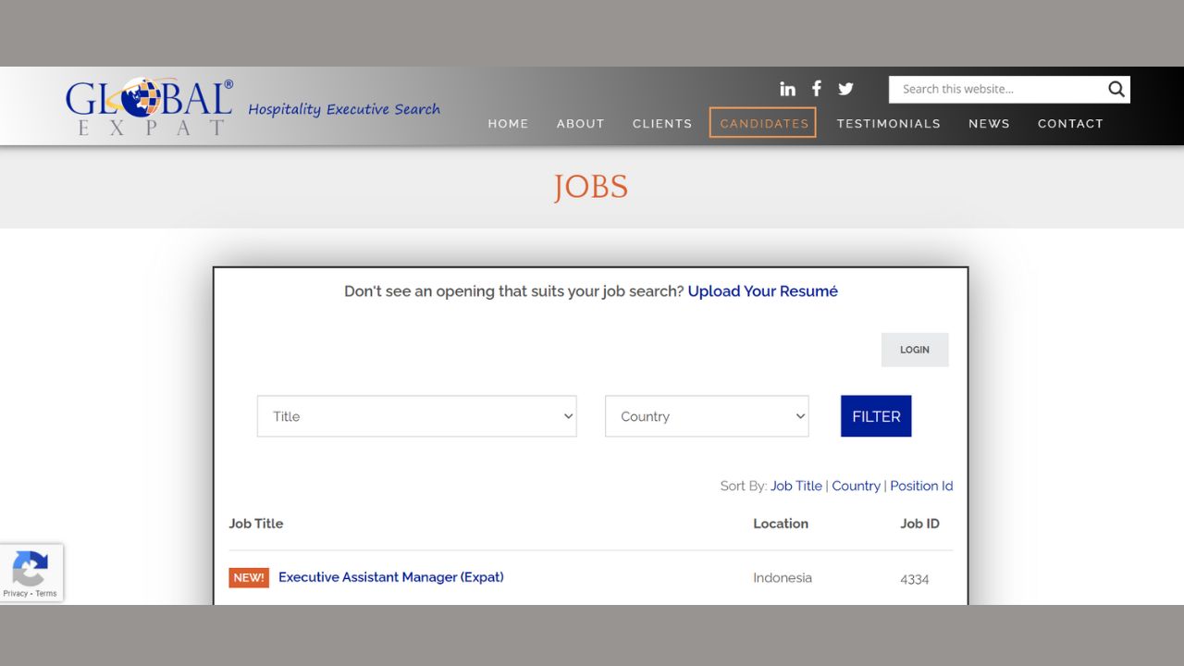The width and height of the screenshot is (1184, 666).
Task: Click the NEW! badge next to the job
Action: point(248,577)
